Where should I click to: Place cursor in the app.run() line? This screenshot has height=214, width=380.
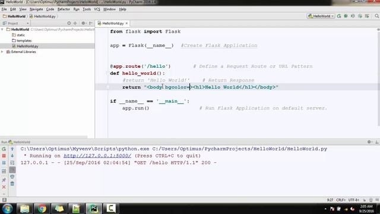pos(135,108)
